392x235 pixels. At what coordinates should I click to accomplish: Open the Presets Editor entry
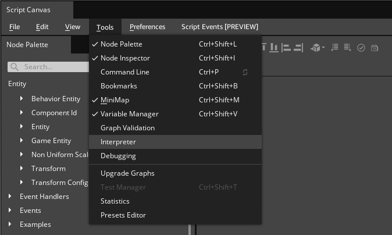(x=123, y=215)
